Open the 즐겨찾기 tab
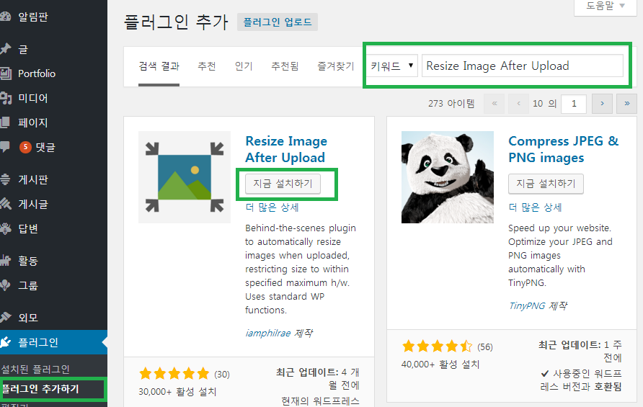 coord(335,66)
